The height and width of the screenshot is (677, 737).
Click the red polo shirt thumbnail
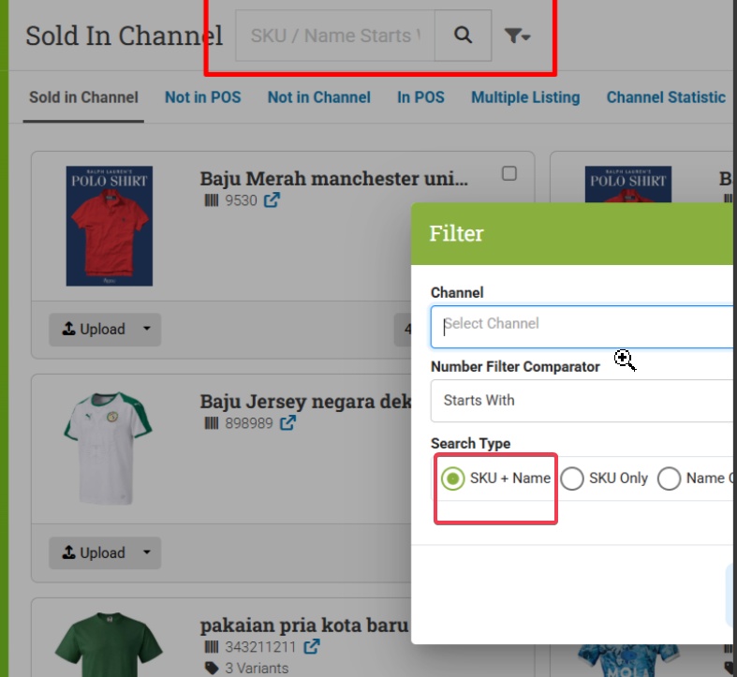(110, 227)
